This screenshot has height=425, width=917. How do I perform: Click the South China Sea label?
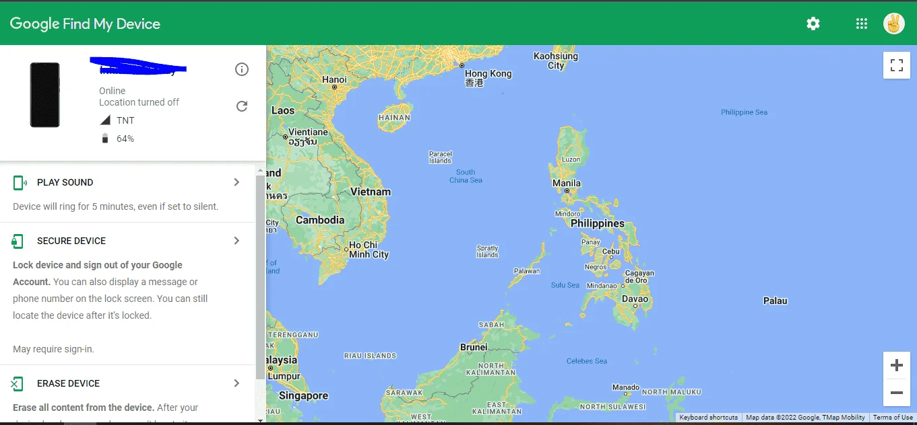[466, 176]
